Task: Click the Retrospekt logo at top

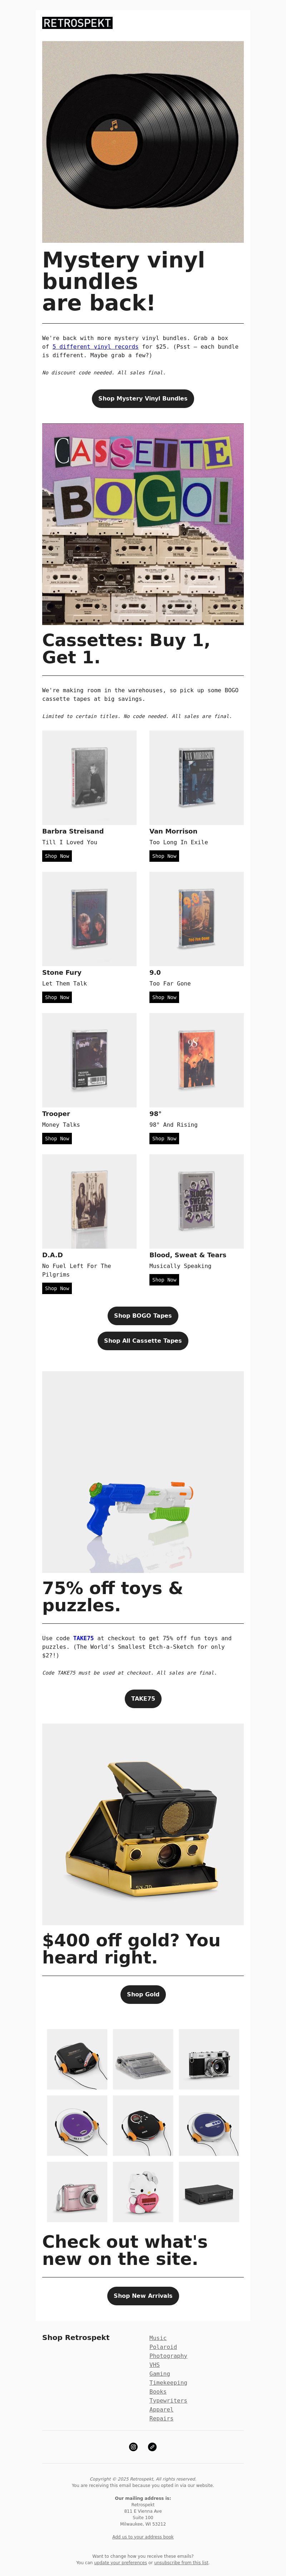Action: (x=77, y=23)
